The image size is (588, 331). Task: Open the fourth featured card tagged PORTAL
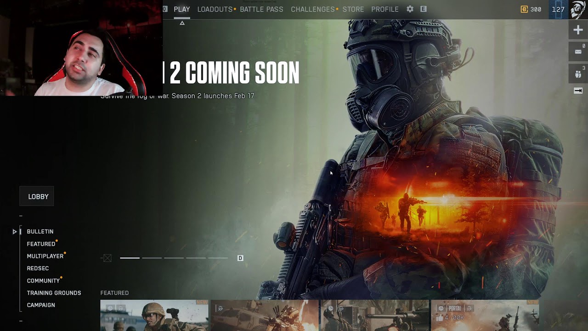pos(485,315)
